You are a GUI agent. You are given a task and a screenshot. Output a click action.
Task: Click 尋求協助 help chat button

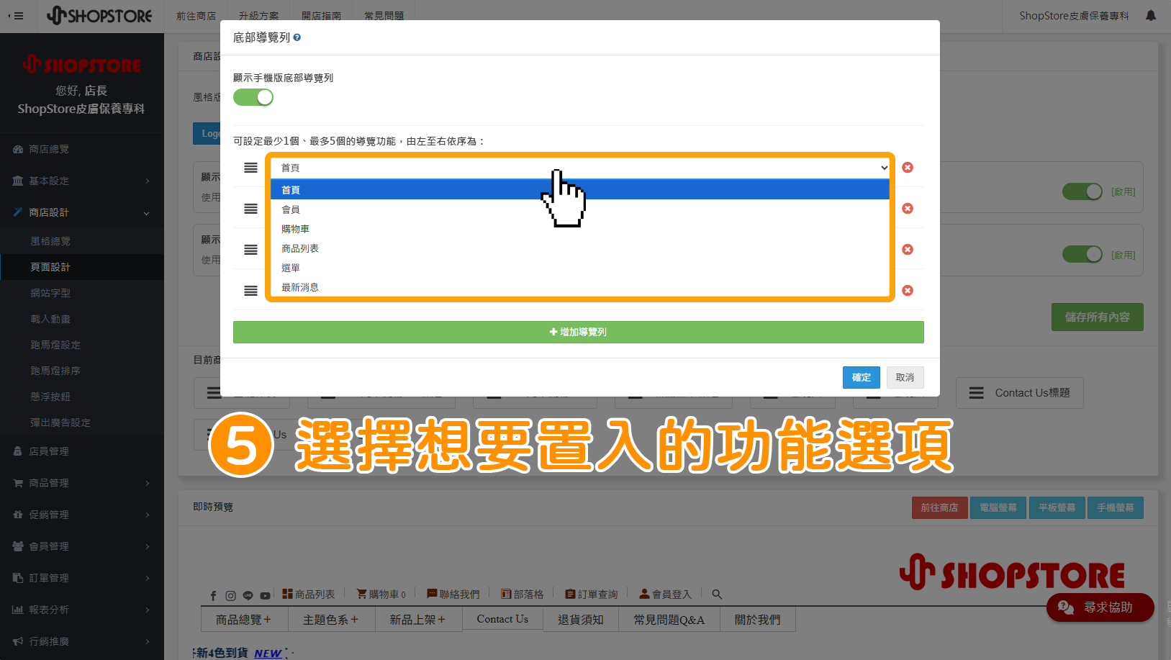[x=1100, y=607]
